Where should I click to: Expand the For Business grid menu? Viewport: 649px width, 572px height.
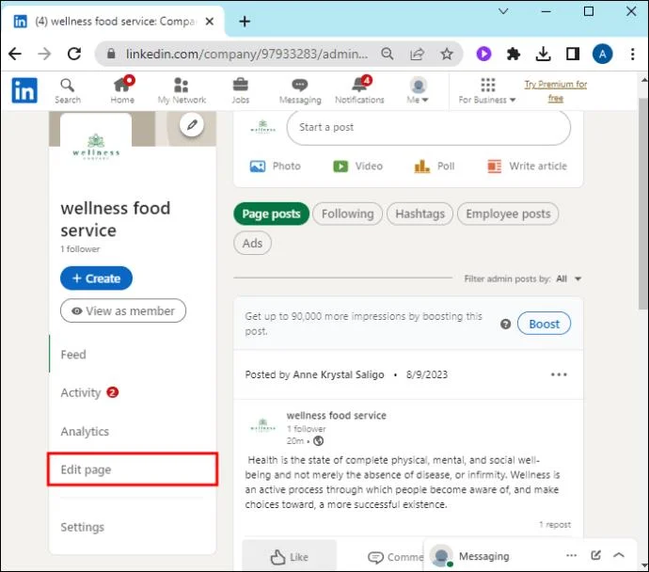click(487, 91)
